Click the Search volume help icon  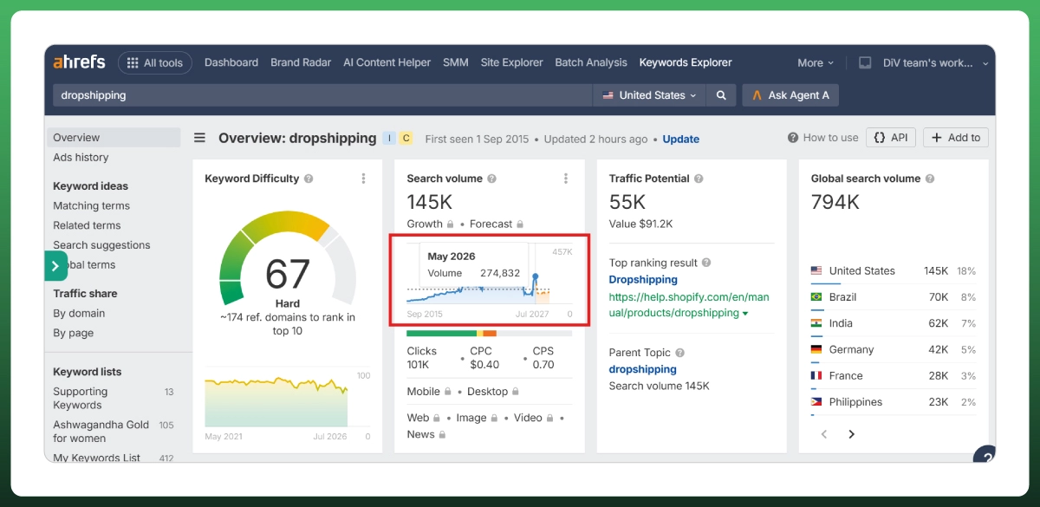point(492,179)
